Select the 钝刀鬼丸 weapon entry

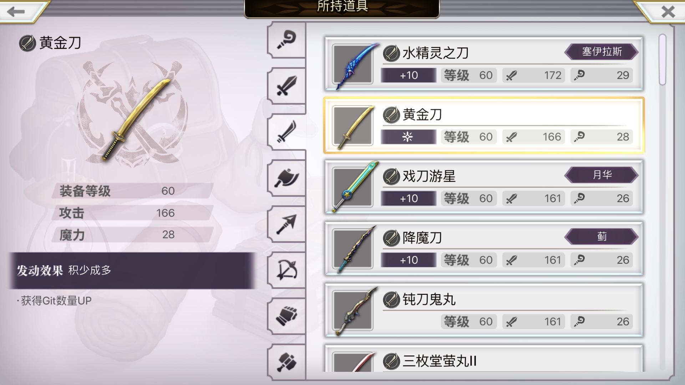484,310
